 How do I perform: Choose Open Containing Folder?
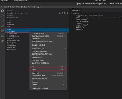tap(48, 36)
